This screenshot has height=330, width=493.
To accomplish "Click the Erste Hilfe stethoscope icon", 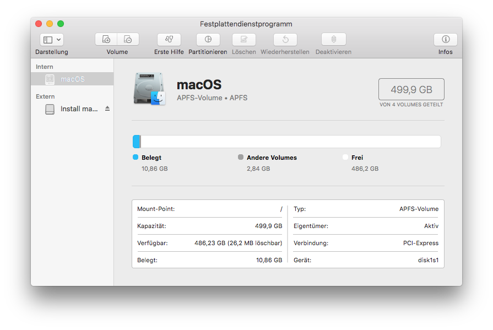I will [x=169, y=40].
